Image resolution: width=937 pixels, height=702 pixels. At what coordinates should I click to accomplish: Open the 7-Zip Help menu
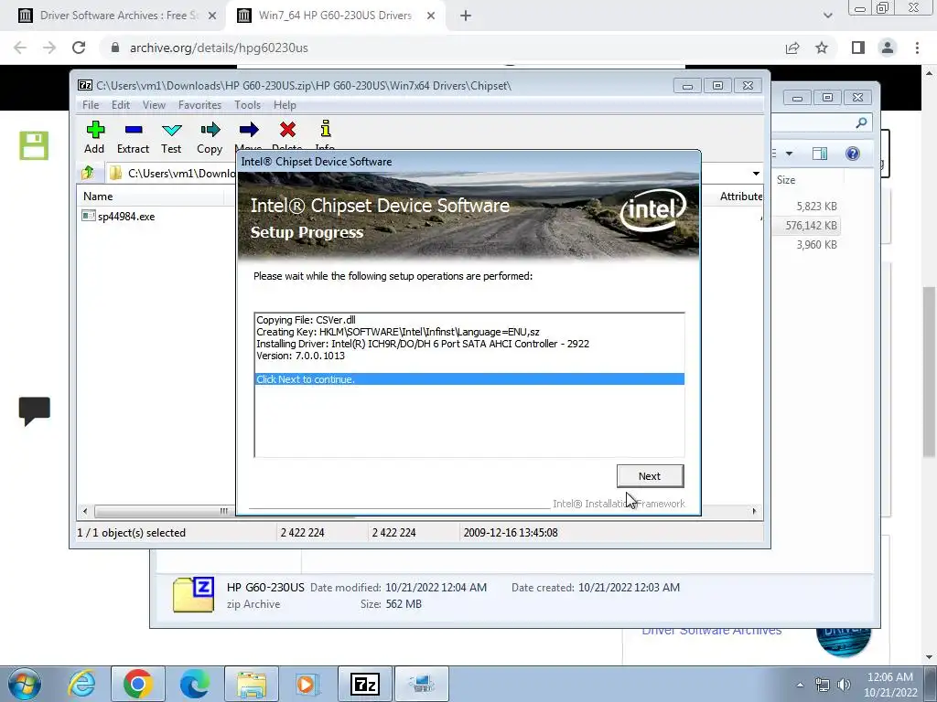285,105
